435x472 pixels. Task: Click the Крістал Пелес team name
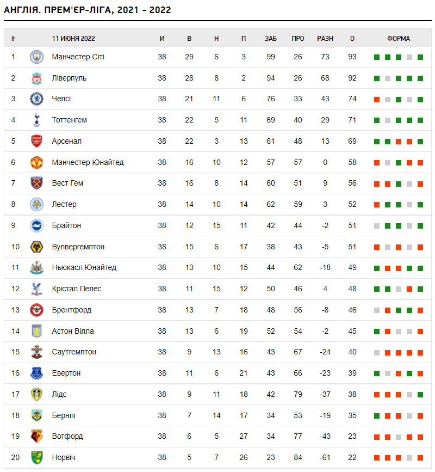click(x=77, y=289)
